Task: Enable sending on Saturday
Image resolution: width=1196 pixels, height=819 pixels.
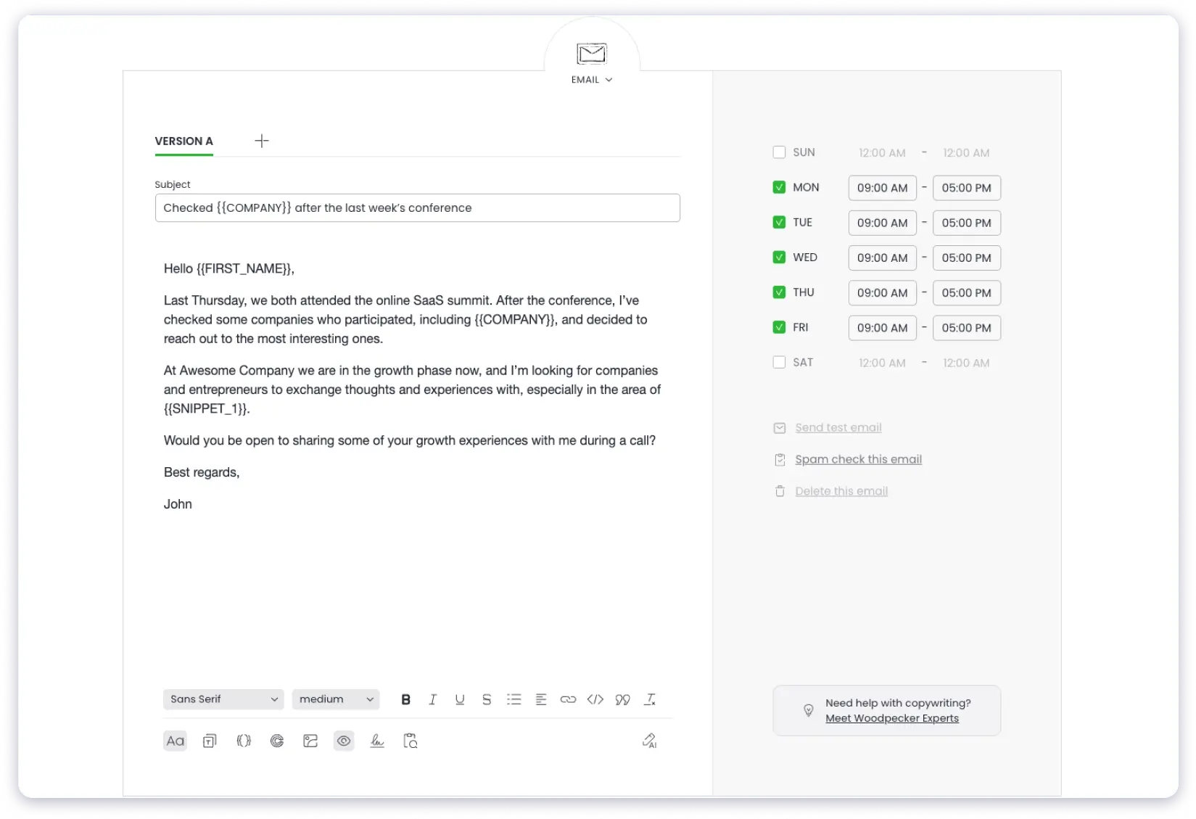Action: pyautogui.click(x=779, y=362)
